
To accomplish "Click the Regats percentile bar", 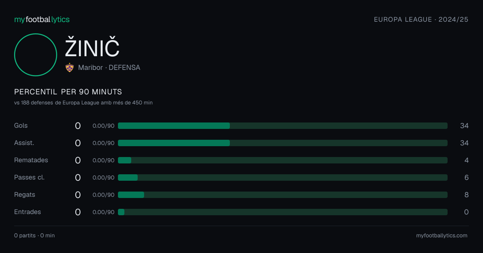I will pos(283,195).
